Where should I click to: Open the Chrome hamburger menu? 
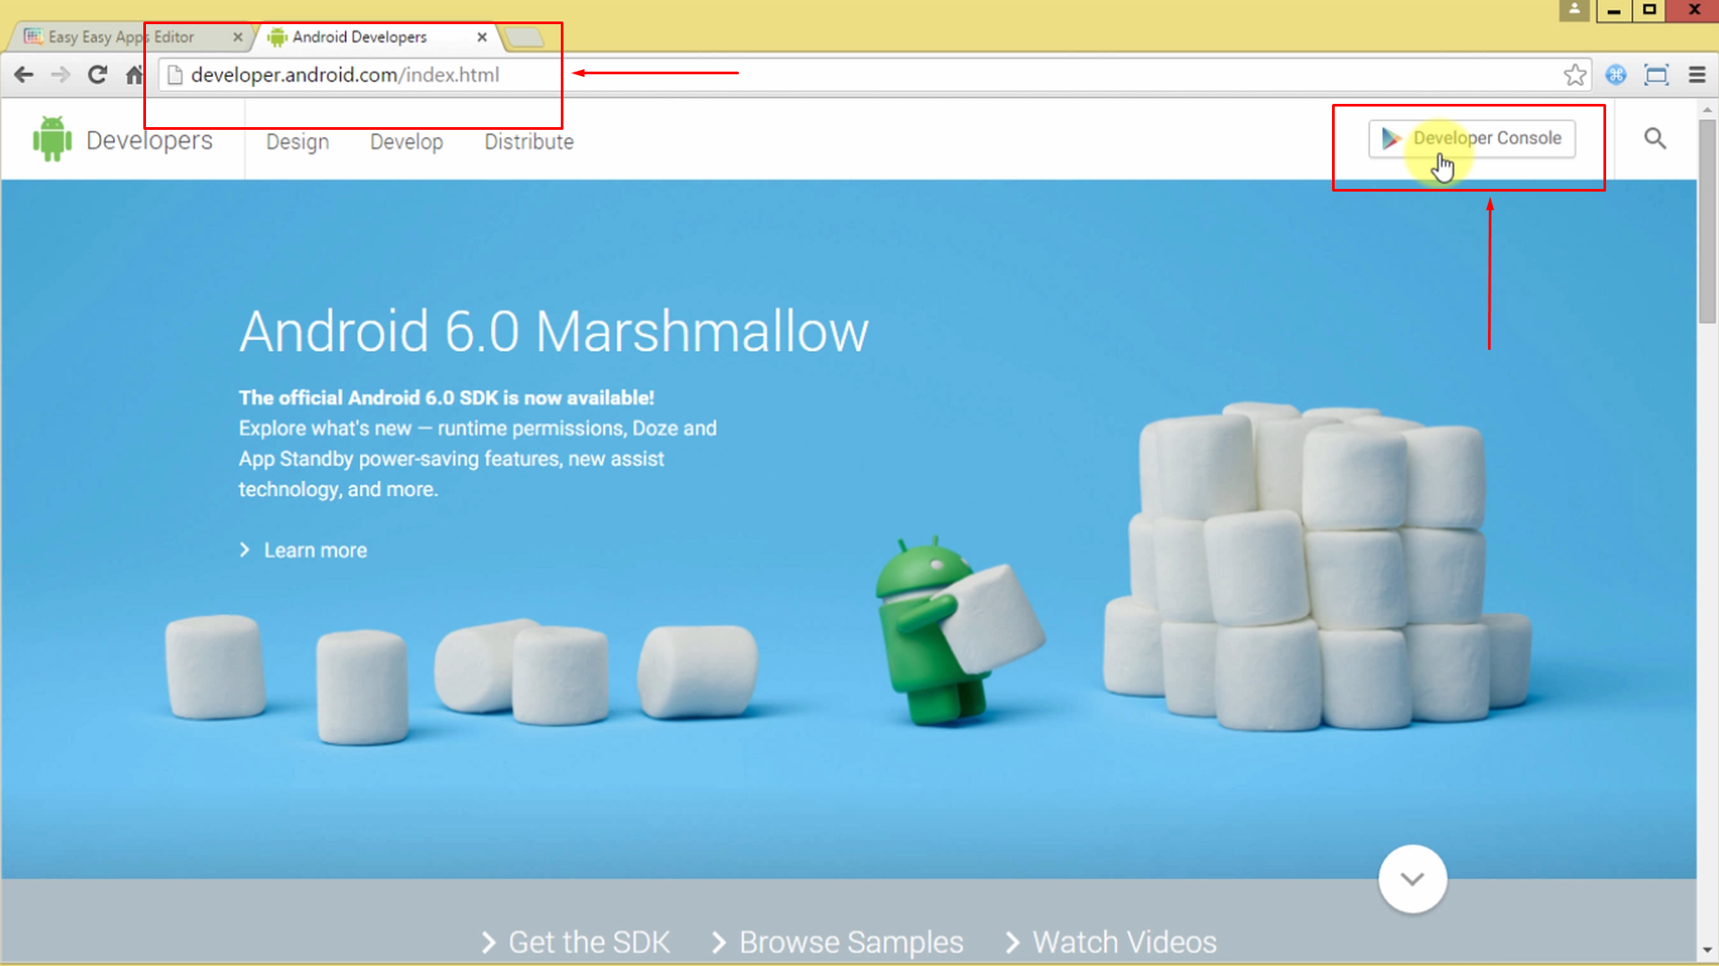[x=1697, y=75]
